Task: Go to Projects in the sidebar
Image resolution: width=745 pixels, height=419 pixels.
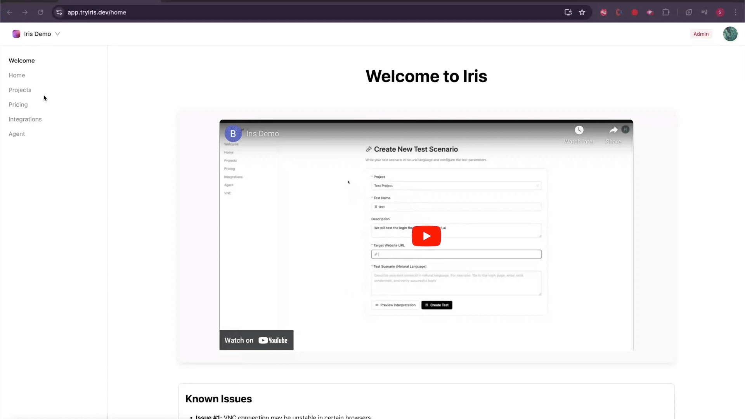Action: 20,90
